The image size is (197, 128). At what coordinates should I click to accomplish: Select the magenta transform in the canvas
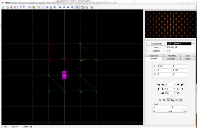pos(64,75)
